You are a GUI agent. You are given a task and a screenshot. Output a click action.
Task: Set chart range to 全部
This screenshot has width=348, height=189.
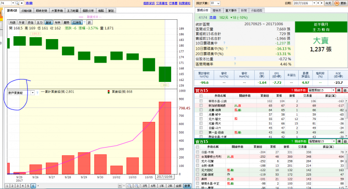pos(178,186)
